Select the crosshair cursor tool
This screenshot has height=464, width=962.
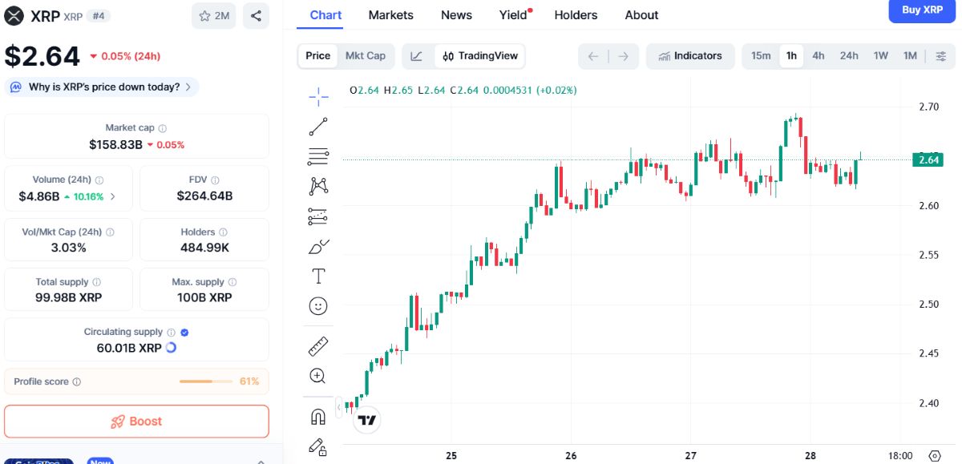(x=318, y=97)
